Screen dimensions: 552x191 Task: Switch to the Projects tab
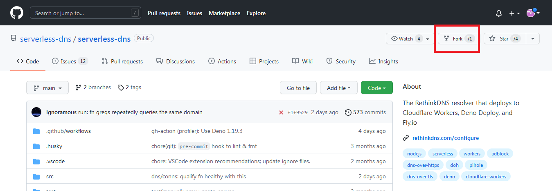[x=264, y=61]
